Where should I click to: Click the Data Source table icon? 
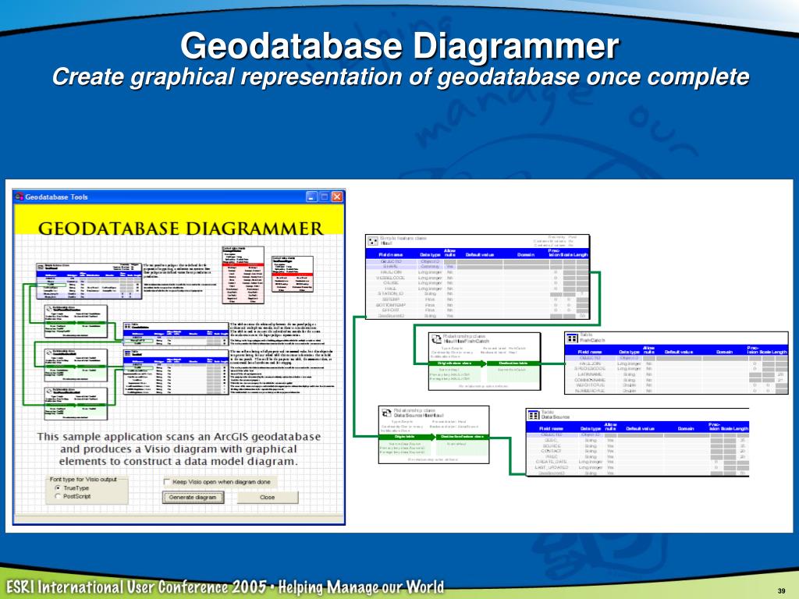tap(534, 415)
